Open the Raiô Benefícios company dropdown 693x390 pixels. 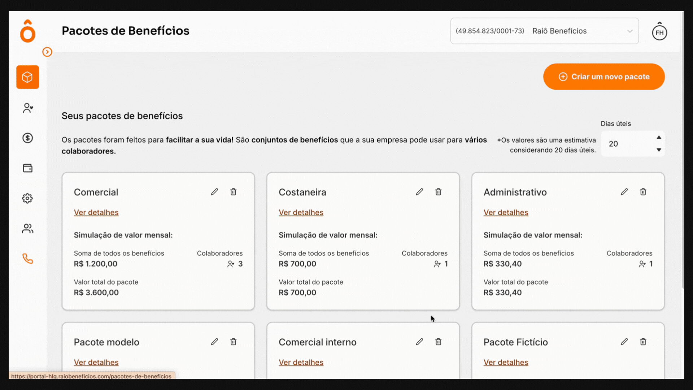(x=630, y=31)
